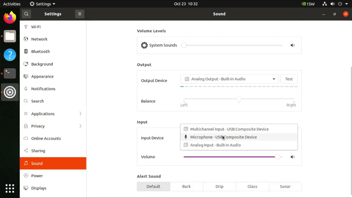Select the Bark alert sound
The width and height of the screenshot is (352, 198).
coord(186,186)
